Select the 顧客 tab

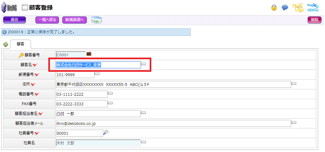(x=21, y=44)
